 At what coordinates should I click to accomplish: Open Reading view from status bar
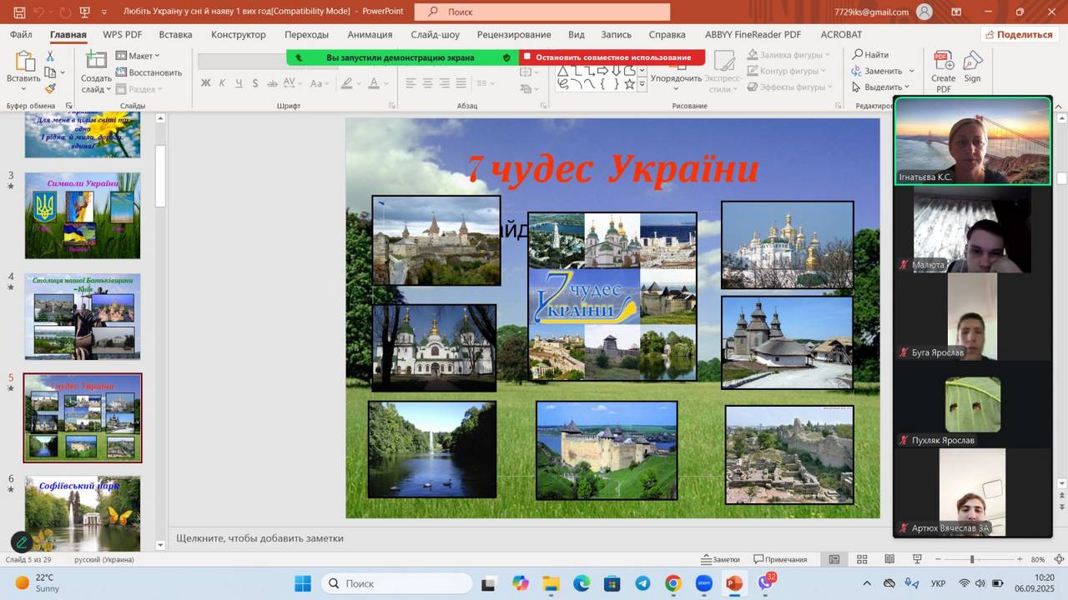pos(889,559)
